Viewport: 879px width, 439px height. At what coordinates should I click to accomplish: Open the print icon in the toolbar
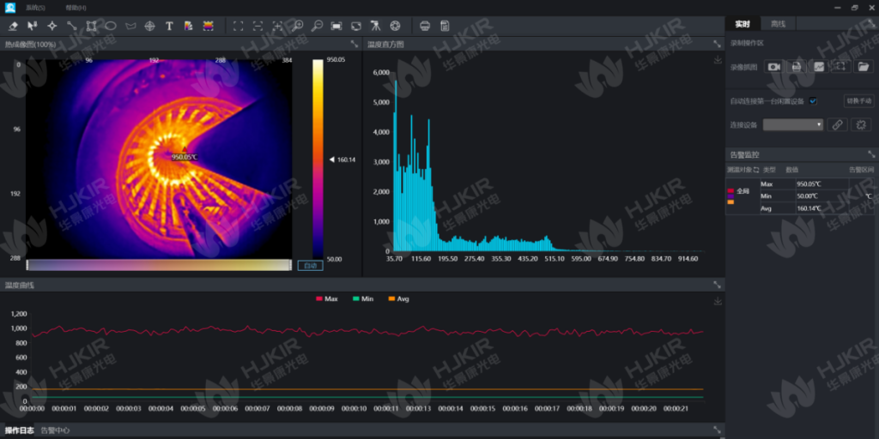[x=425, y=26]
